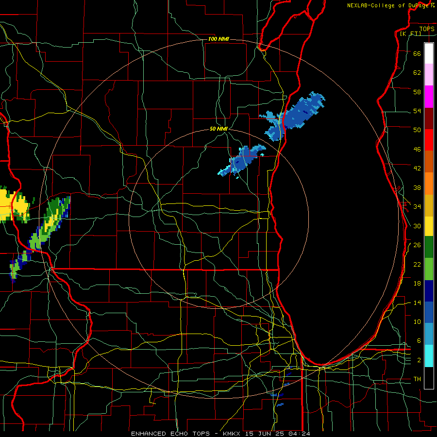
Task: Click the '42' legend value
Action: tap(417, 168)
